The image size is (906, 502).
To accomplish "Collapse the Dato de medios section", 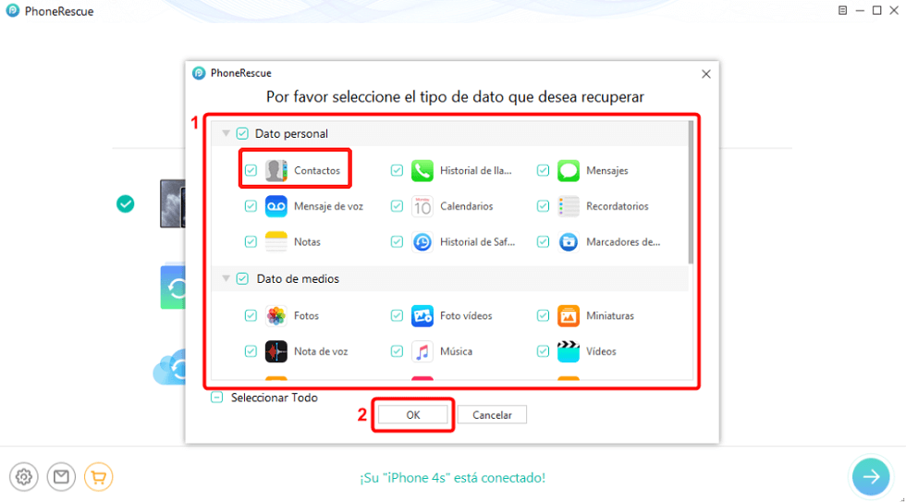I will click(226, 278).
